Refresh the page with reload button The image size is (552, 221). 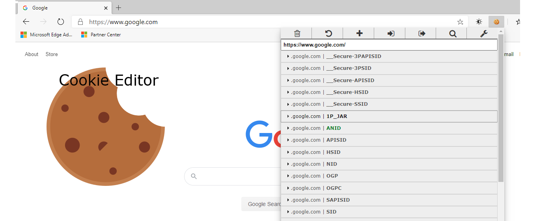[x=60, y=22]
